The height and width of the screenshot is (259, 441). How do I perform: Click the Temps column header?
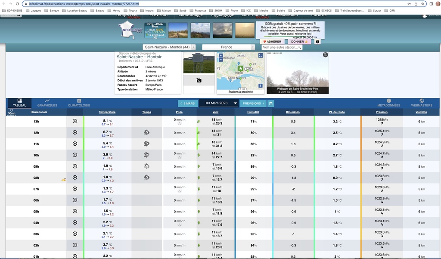pos(146,112)
